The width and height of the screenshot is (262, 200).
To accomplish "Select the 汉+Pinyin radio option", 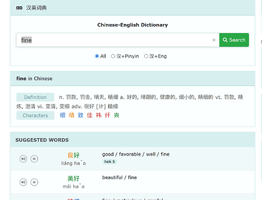I will tap(113, 56).
